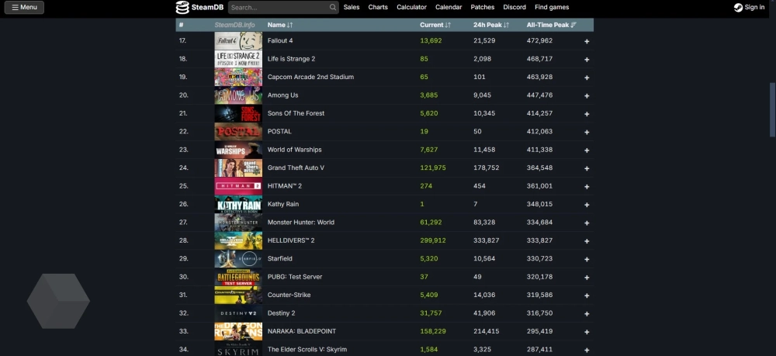This screenshot has height=356, width=776.
Task: Sort by Current players column
Action: pos(433,25)
